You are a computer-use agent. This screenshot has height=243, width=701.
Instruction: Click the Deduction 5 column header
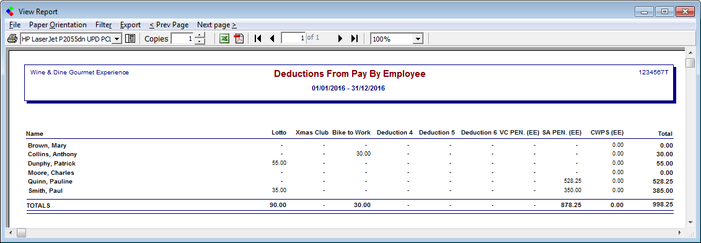pos(437,133)
